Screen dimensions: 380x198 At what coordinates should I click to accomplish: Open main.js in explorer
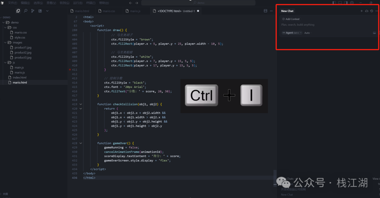pyautogui.click(x=34, y=68)
